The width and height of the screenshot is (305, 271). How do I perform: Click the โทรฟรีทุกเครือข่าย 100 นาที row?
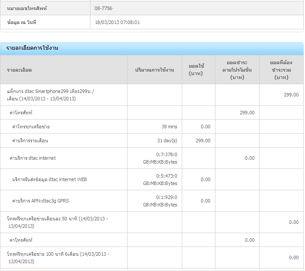(x=58, y=257)
